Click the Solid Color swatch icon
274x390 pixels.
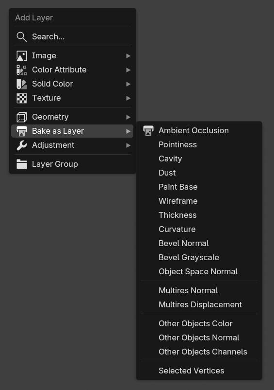(21, 84)
